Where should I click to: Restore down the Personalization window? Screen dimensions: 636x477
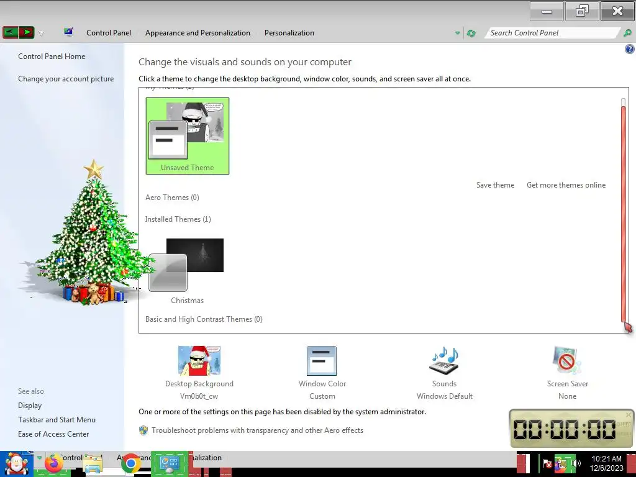582,11
